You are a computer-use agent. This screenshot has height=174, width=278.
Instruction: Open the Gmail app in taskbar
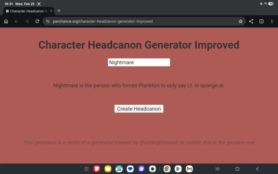[189, 169]
